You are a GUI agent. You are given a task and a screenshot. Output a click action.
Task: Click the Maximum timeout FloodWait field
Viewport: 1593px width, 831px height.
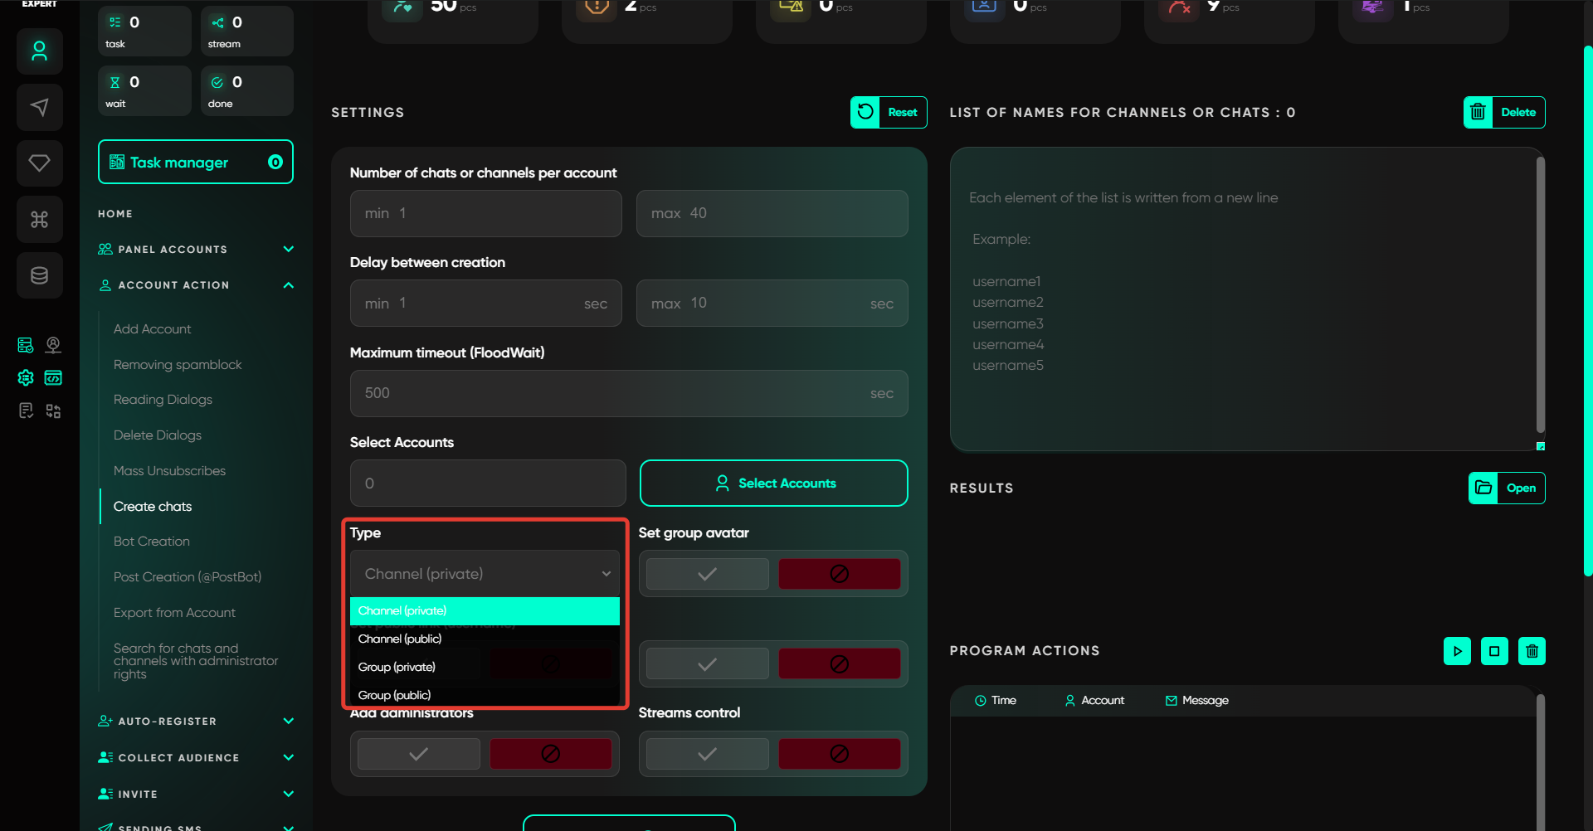coord(614,393)
